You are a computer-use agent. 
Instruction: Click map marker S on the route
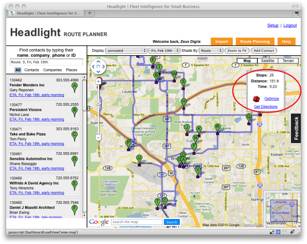(183, 83)
